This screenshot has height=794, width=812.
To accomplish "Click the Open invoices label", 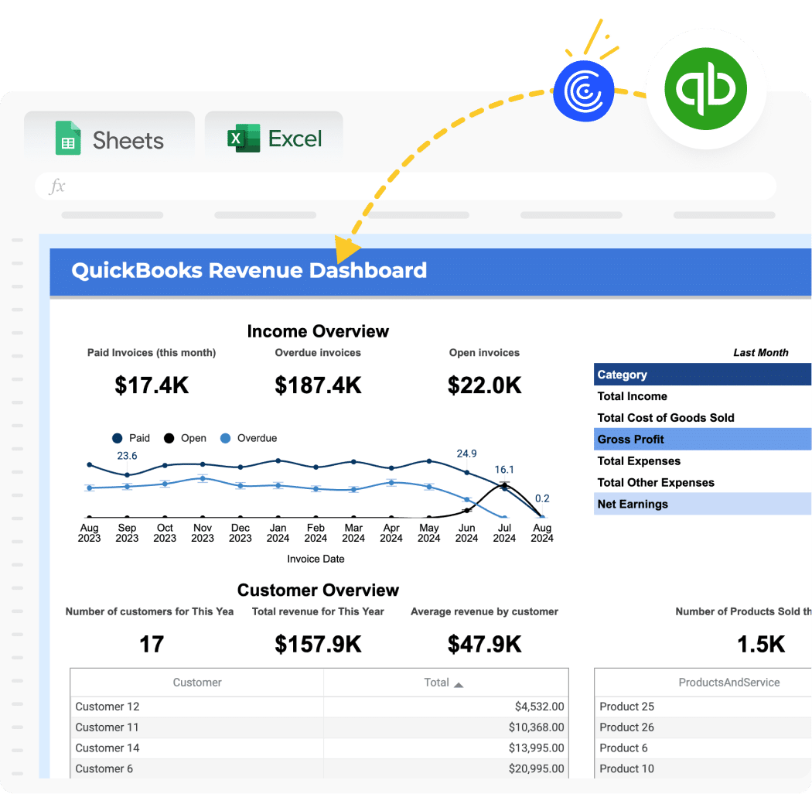I will [x=484, y=352].
